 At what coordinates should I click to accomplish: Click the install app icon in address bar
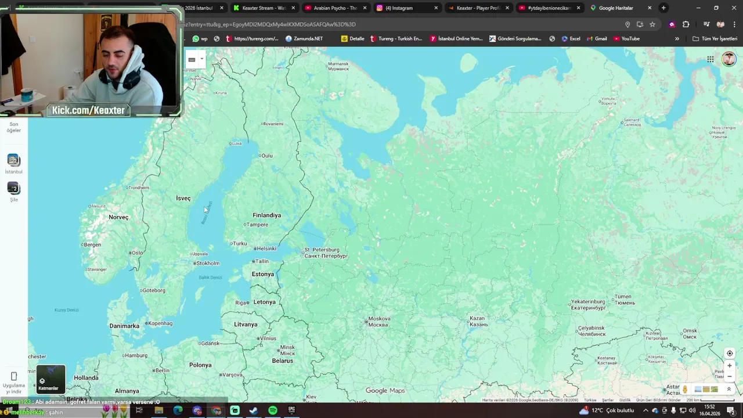[640, 24]
